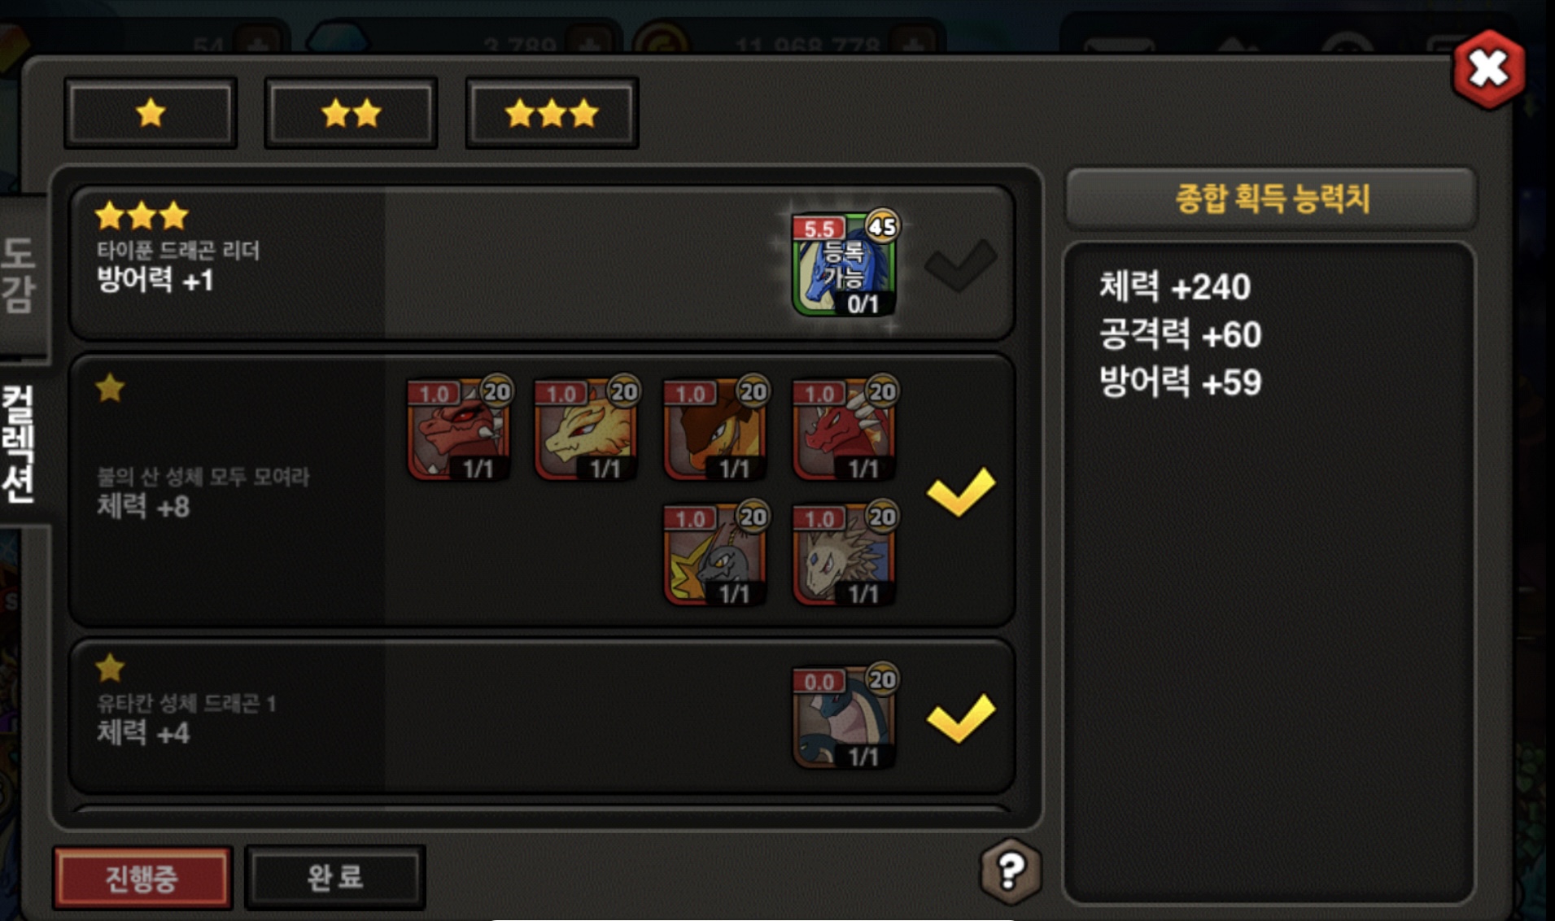Viewport: 1555px width, 921px height.
Task: Click the red spiked dragon icon
Action: tap(845, 429)
